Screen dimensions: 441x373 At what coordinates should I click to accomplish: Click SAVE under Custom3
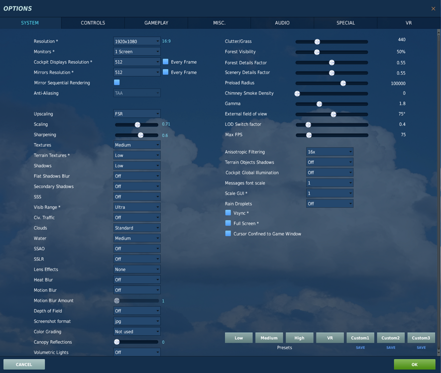(x=421, y=348)
